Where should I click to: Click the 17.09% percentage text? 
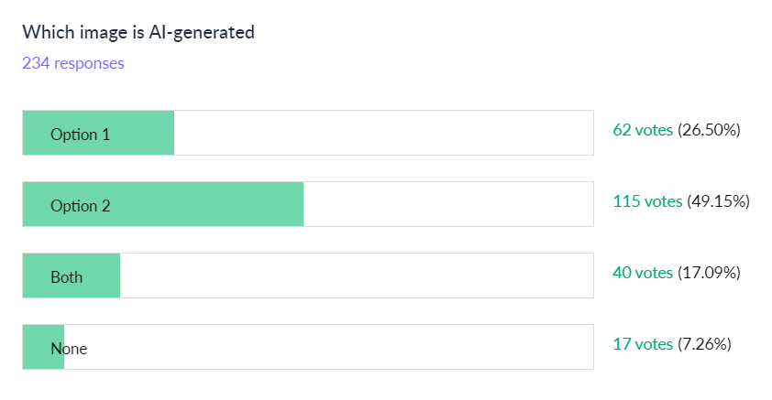(x=709, y=273)
